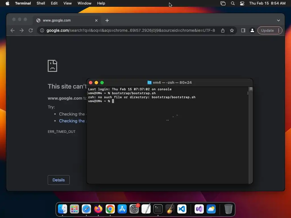Click the Chrome Update button

point(267,30)
